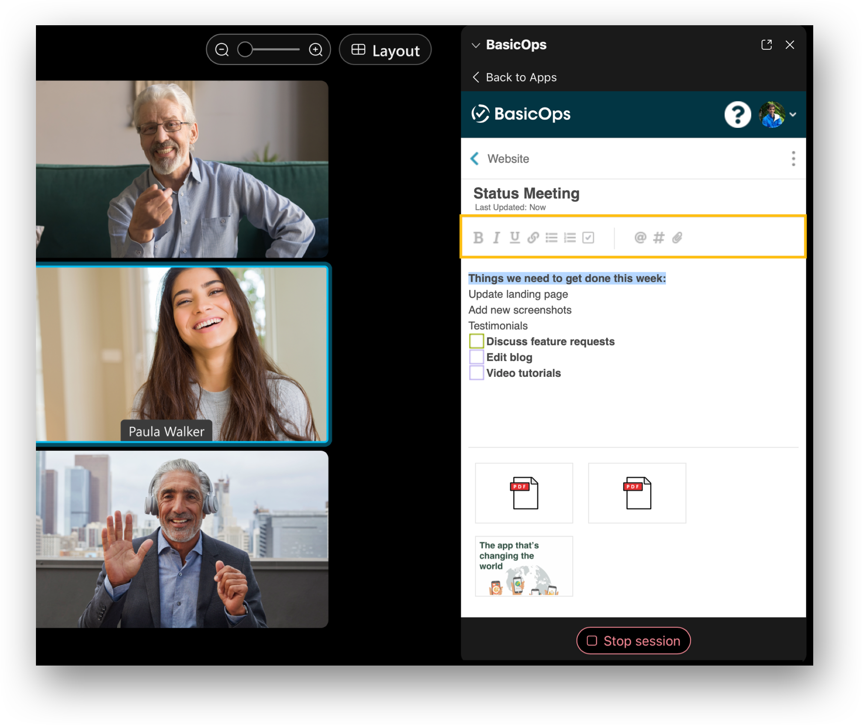Toggle bold formatting in the editor toolbar

pos(479,238)
